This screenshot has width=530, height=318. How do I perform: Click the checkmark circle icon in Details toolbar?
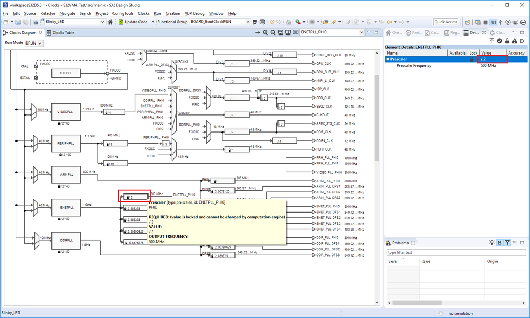pyautogui.click(x=500, y=41)
